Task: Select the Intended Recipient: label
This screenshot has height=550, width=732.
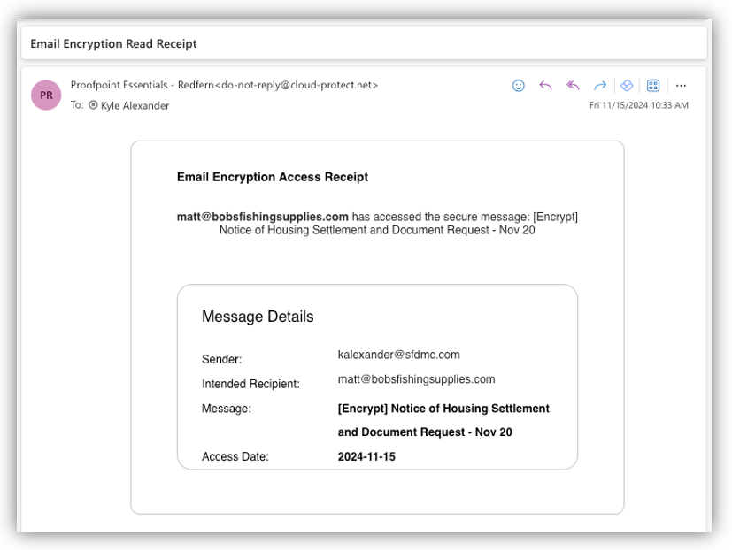Action: [x=250, y=384]
